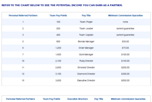Click 'current guarantee' in the Team Captain row
This screenshot has width=152, height=102.
click(x=125, y=35)
